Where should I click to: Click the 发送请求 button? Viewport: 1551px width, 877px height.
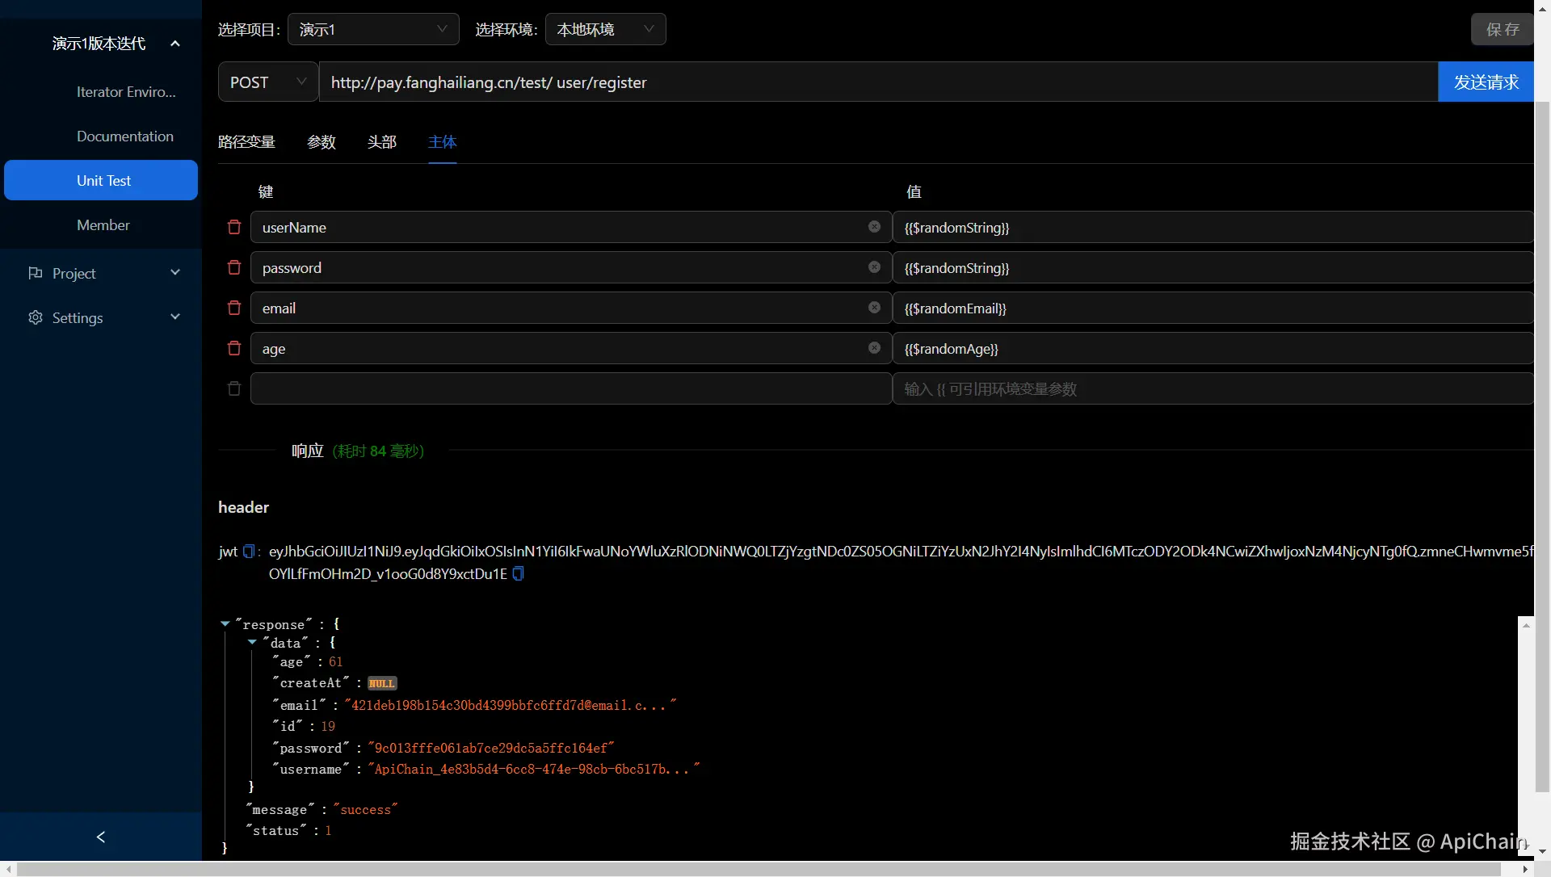coord(1486,82)
